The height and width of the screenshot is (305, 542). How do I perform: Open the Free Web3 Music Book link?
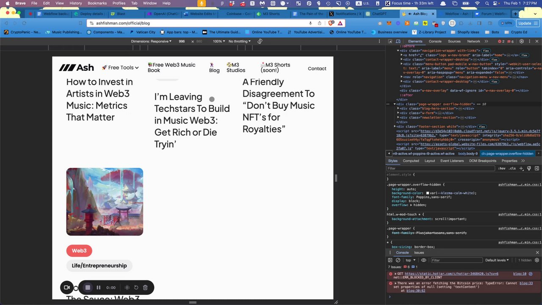pos(171,68)
